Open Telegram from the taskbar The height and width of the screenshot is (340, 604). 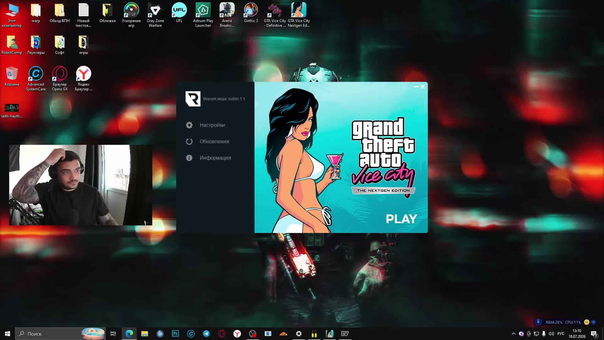click(206, 334)
